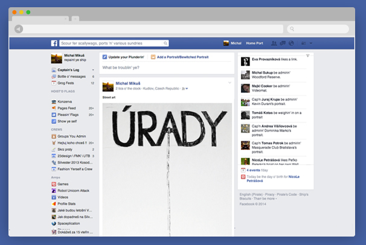Open Robot Unicorn Attack app

pos(72,190)
